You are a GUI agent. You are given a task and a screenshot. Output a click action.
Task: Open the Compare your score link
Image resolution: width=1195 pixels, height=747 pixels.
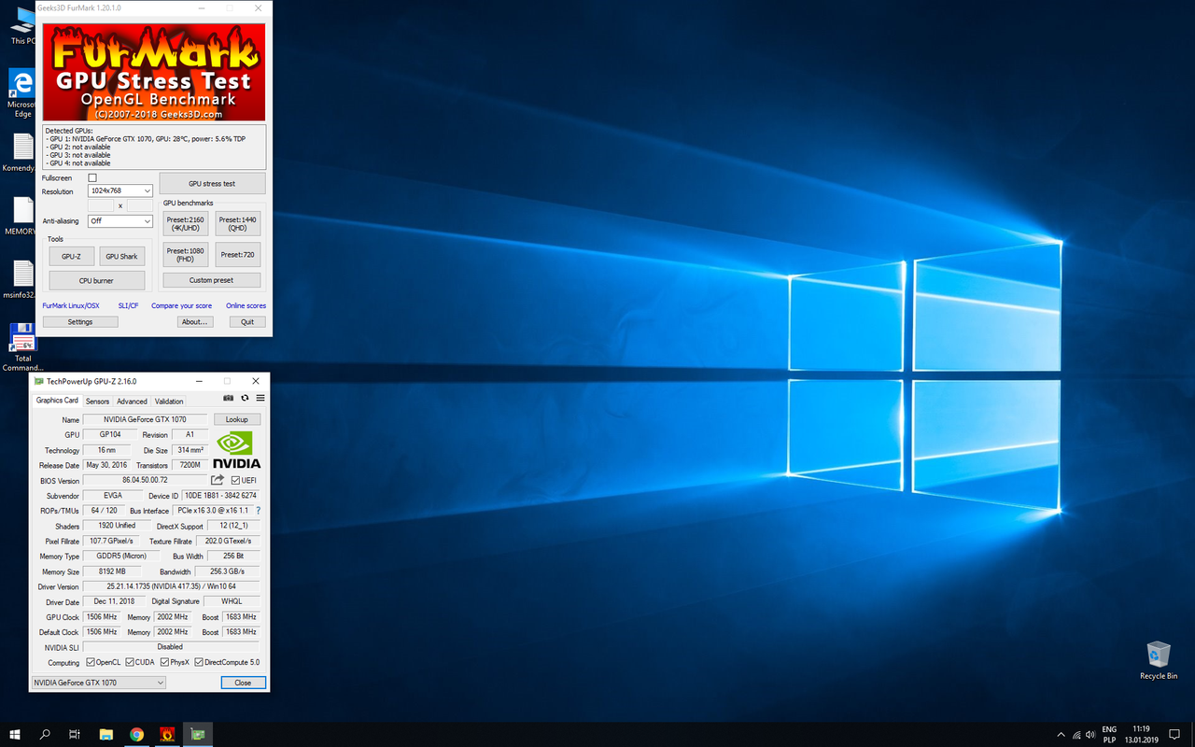(182, 305)
